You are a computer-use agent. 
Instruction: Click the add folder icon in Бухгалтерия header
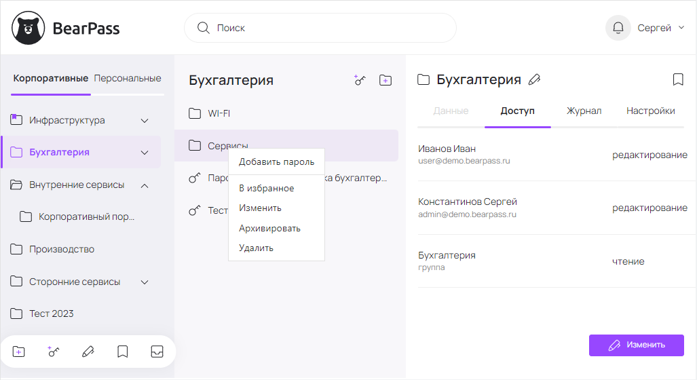(385, 80)
